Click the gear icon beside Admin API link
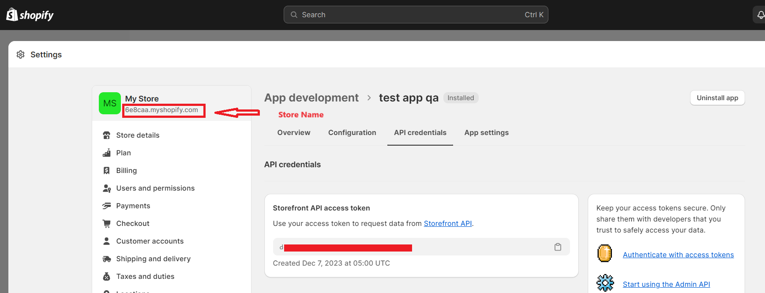The width and height of the screenshot is (765, 293). pos(605,283)
